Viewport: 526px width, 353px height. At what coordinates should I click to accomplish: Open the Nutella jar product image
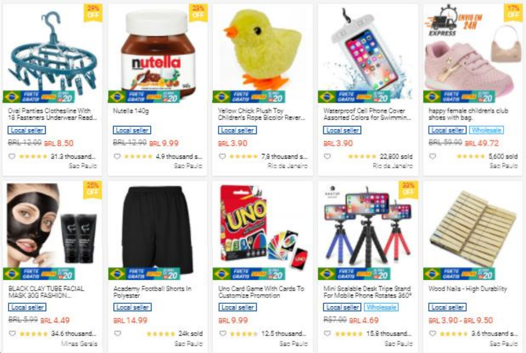coord(157,54)
